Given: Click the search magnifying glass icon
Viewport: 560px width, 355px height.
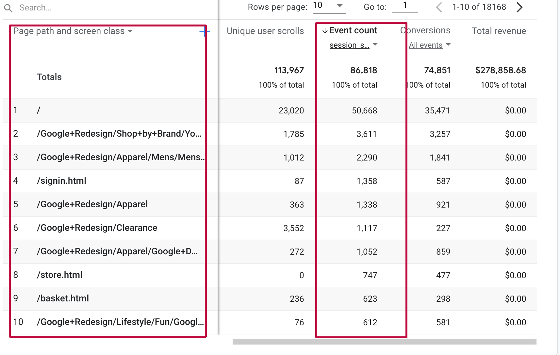Looking at the screenshot, I should click(8, 8).
